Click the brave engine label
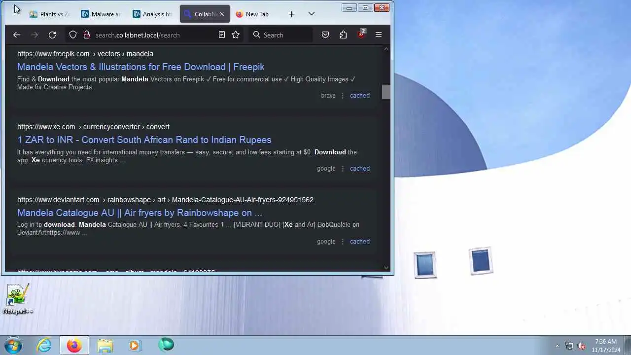 (328, 96)
